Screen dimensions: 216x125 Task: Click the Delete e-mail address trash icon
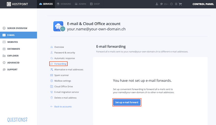click(52, 98)
